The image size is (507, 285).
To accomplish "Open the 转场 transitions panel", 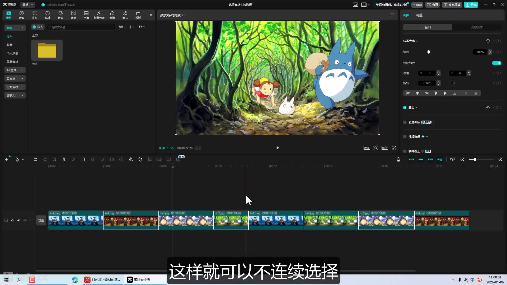I will coord(73,15).
